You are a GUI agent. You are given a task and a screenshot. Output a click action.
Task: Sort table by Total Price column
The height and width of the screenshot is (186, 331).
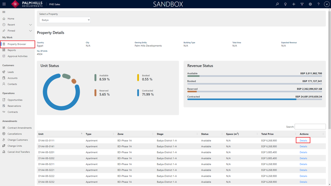pyautogui.click(x=267, y=134)
